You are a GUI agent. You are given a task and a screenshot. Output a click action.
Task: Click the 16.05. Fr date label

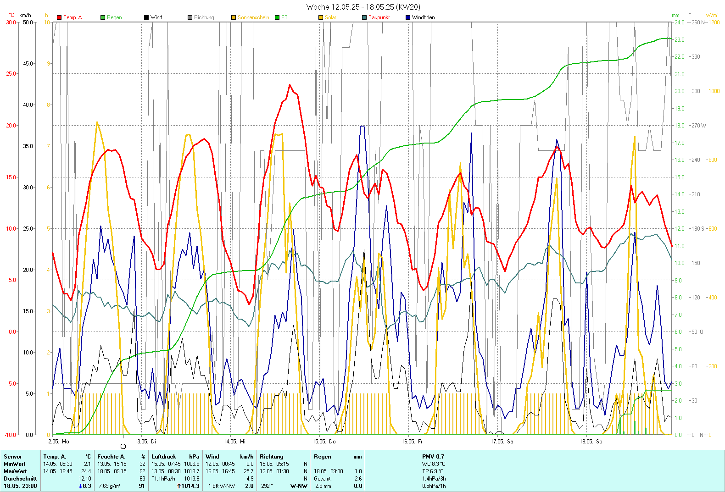click(412, 442)
